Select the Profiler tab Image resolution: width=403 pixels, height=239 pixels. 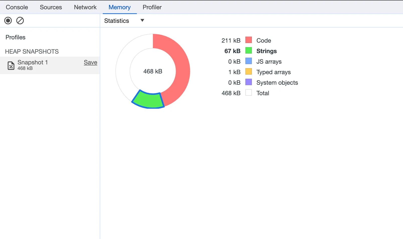pos(152,7)
